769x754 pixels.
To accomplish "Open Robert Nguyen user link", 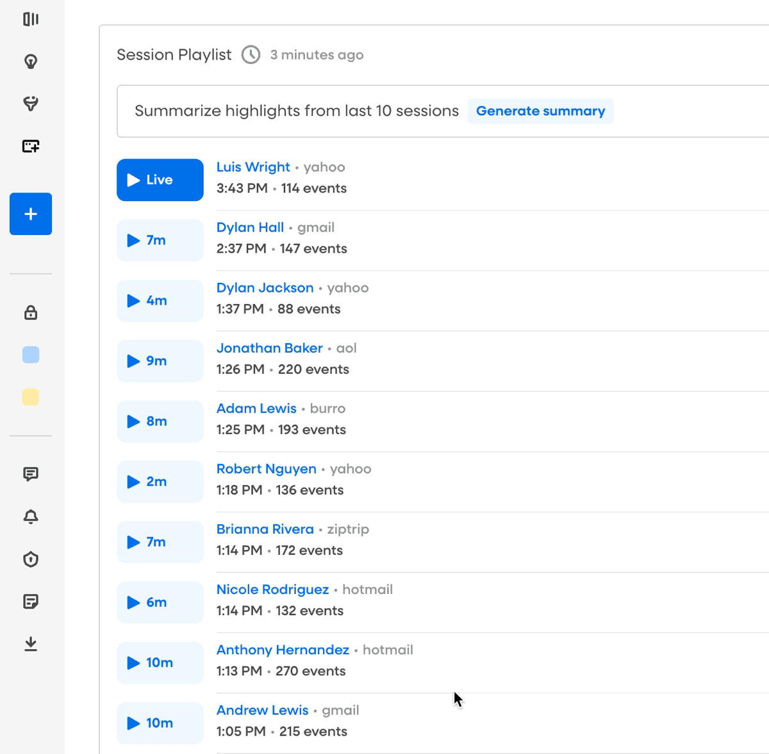I will (x=266, y=469).
